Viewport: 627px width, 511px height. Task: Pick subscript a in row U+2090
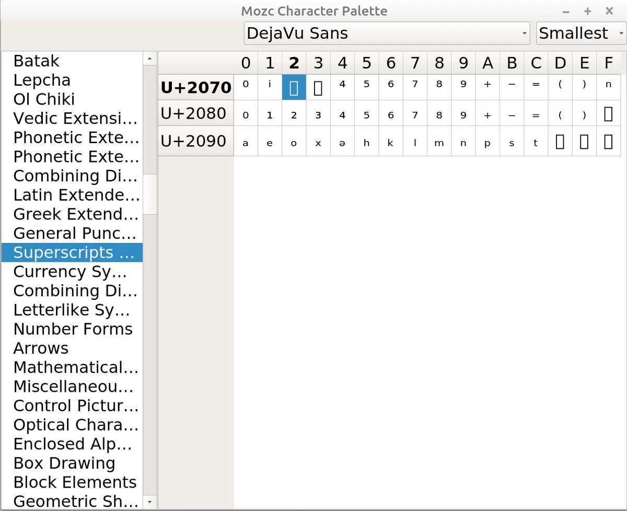(x=246, y=142)
